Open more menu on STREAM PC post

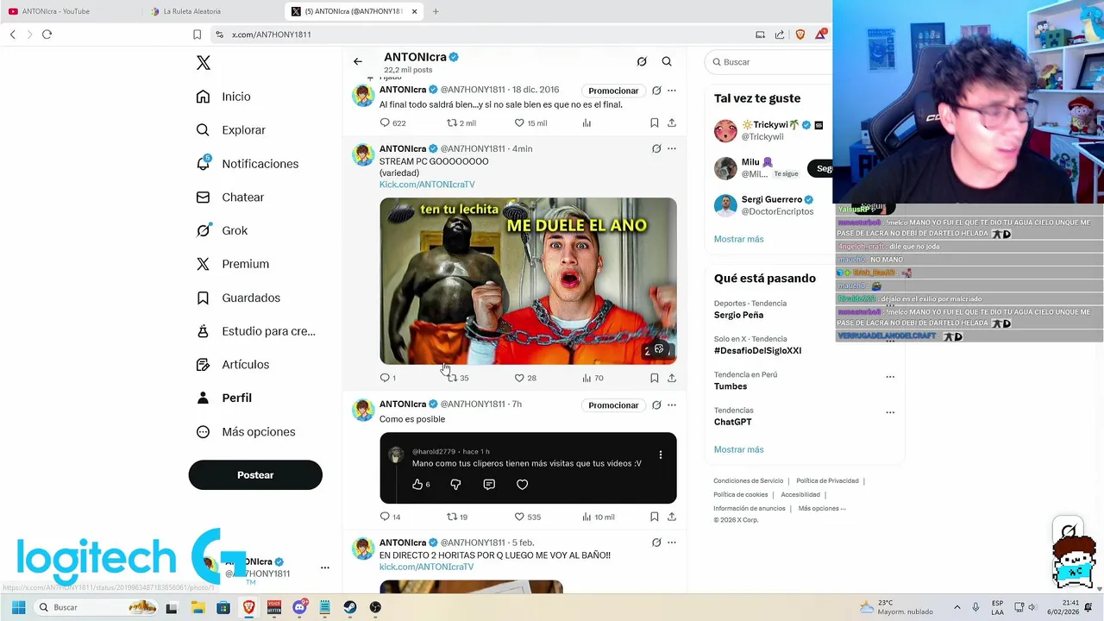(x=672, y=148)
